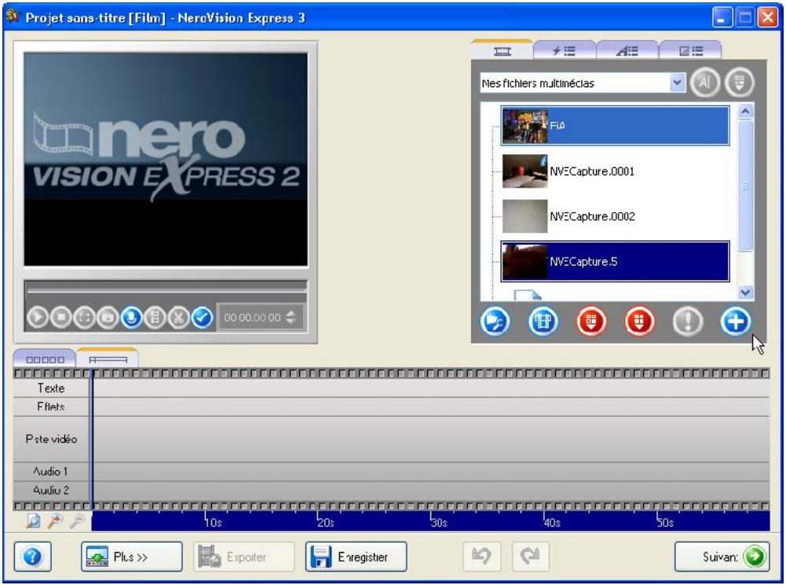Click the browse for media icon
Image resolution: width=786 pixels, height=585 pixels.
click(495, 321)
